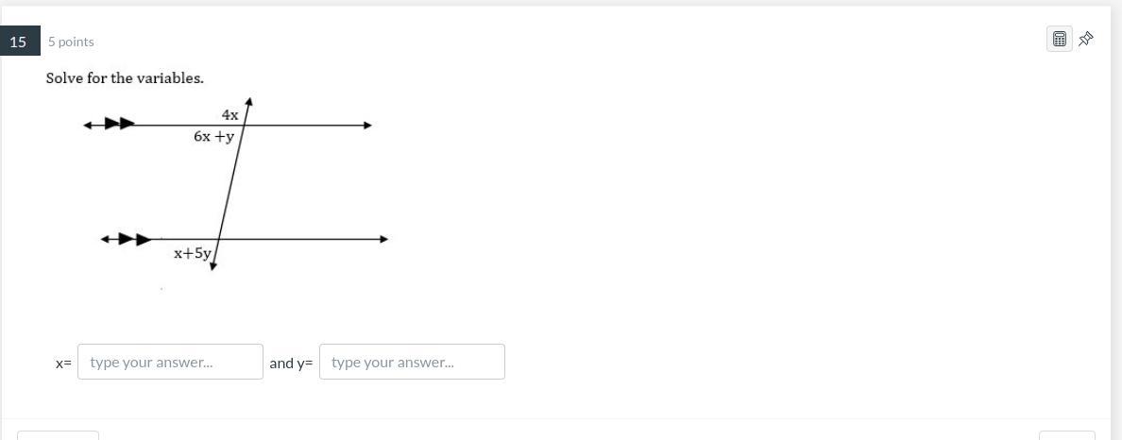Click the partially visible bottom-left button
The width and height of the screenshot is (1122, 440).
pos(58,435)
